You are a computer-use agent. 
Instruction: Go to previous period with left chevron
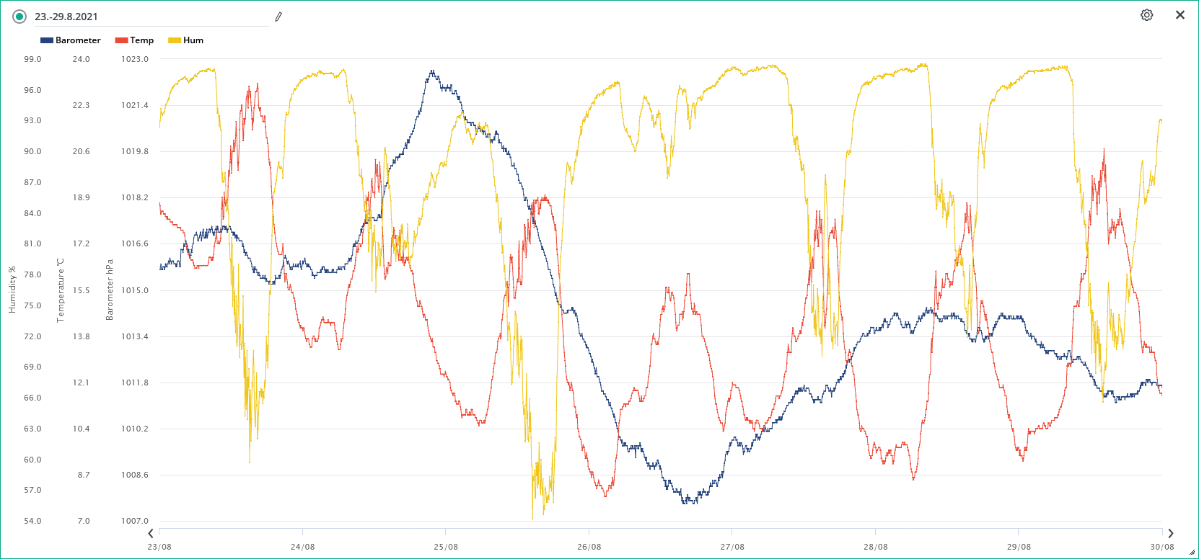(150, 534)
